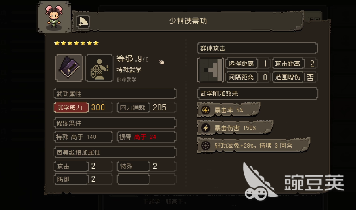Click the seven gold star rating
Viewport: 356px width, 210px height.
[x=76, y=43]
